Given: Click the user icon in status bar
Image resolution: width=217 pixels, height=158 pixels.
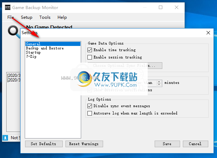Looking at the screenshot, I should (5, 138).
